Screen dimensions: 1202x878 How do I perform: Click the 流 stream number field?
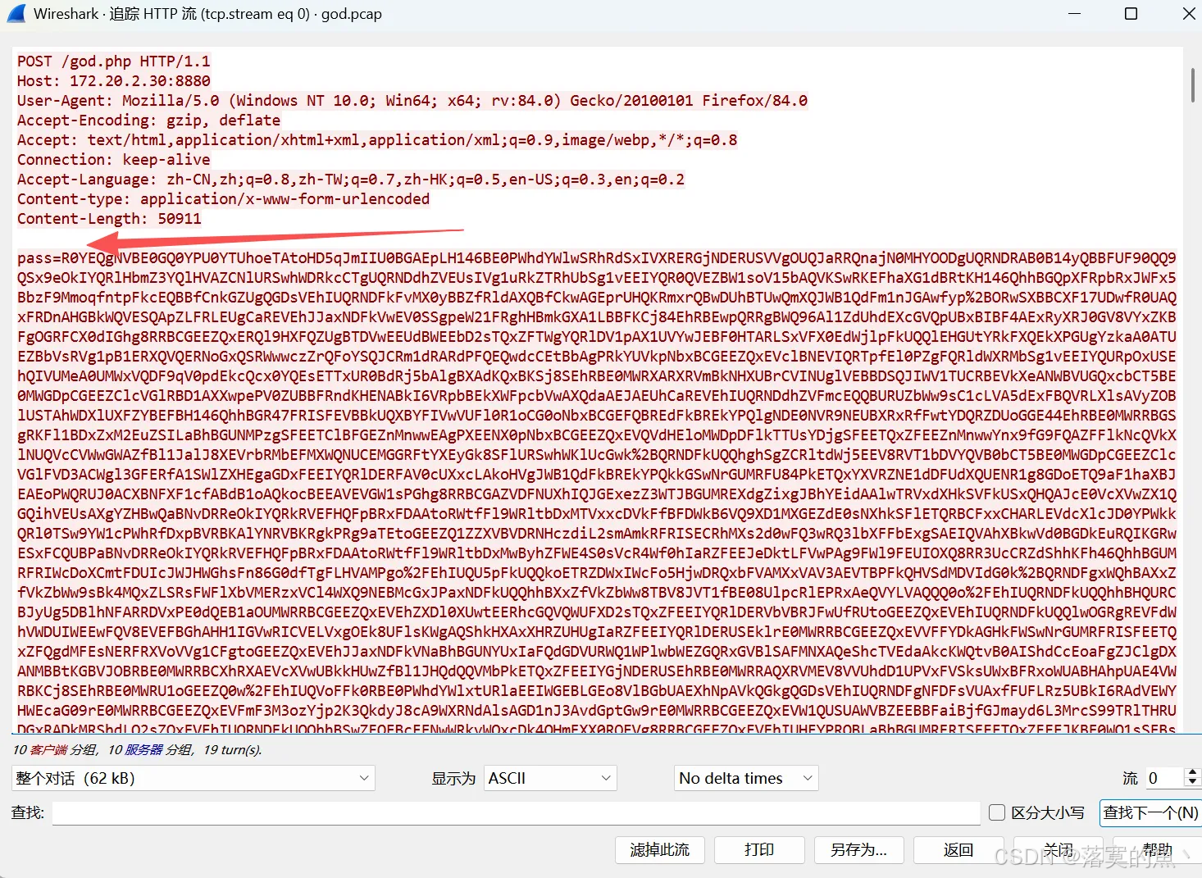[1164, 778]
